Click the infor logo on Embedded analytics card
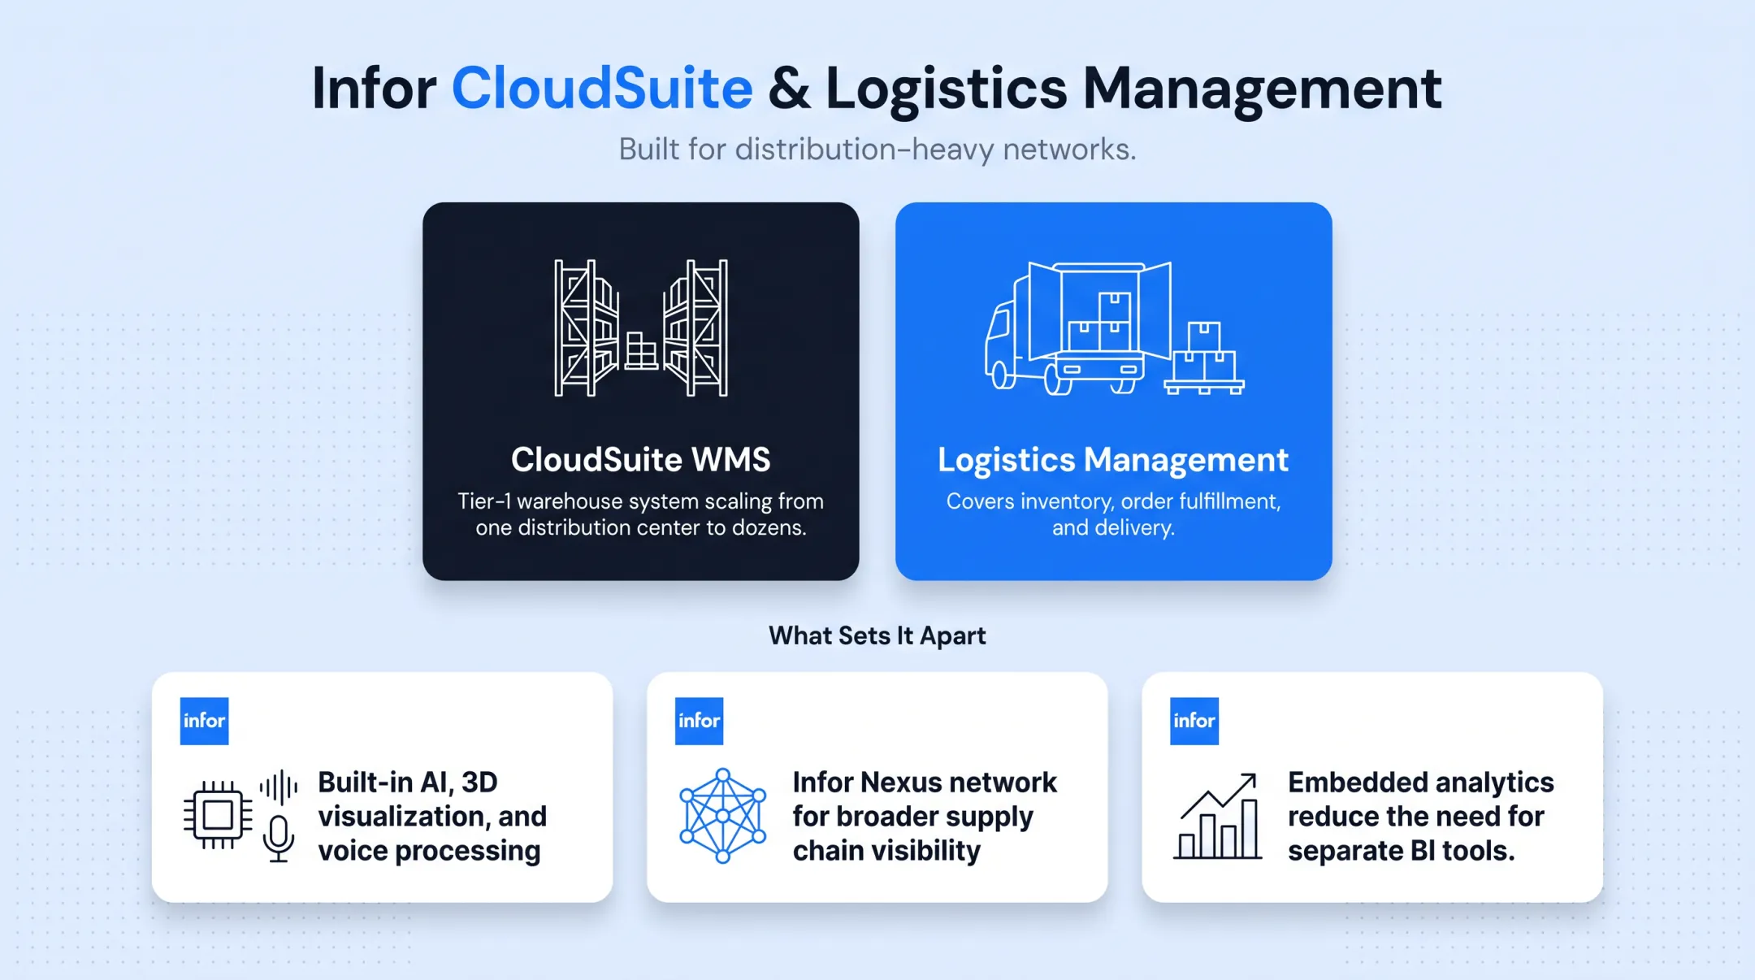This screenshot has width=1755, height=980. [x=1194, y=721]
